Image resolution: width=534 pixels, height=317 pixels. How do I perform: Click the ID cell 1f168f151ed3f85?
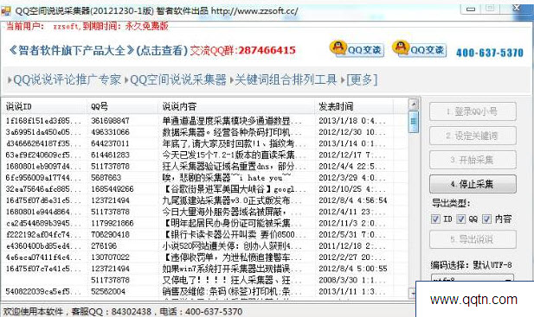tap(43, 121)
